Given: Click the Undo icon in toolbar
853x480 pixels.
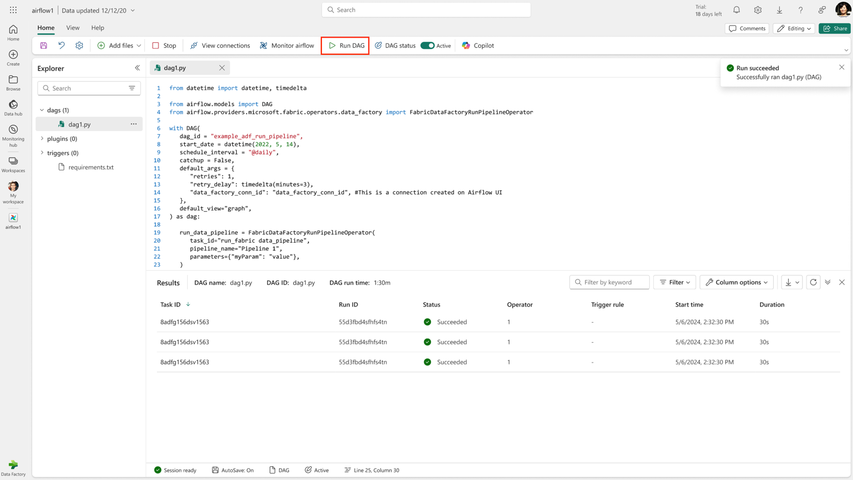Looking at the screenshot, I should [61, 45].
